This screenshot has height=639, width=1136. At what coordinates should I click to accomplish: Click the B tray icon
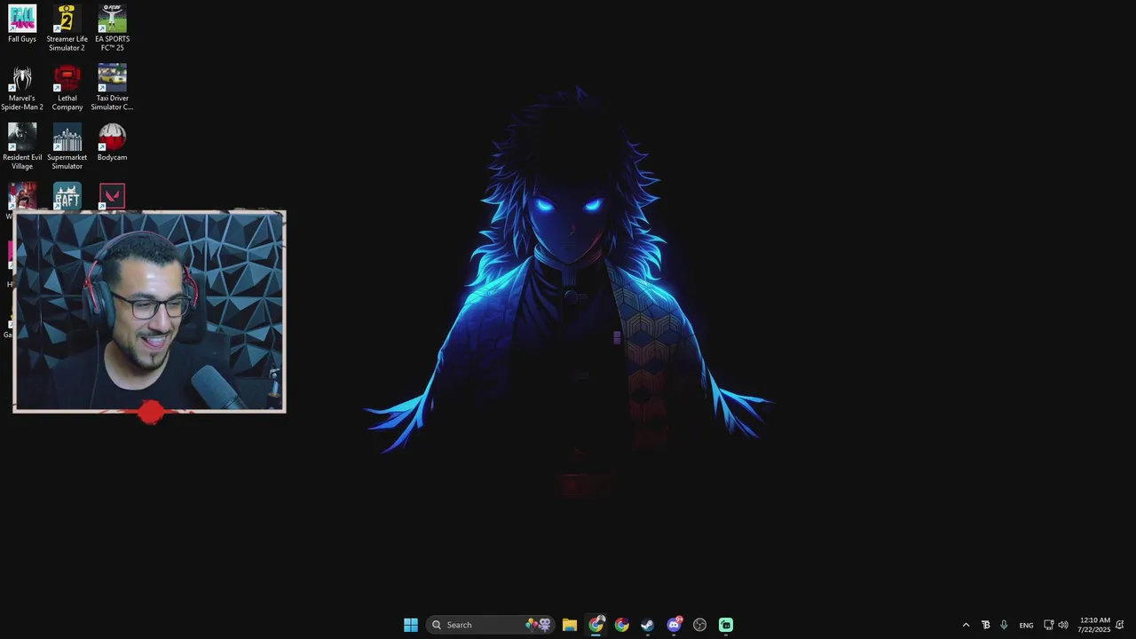985,625
